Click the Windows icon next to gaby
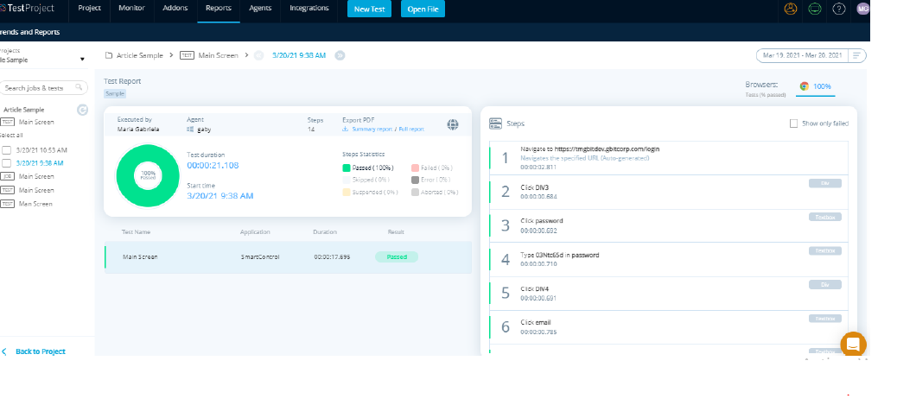Viewport: 897px width, 405px height. (190, 130)
